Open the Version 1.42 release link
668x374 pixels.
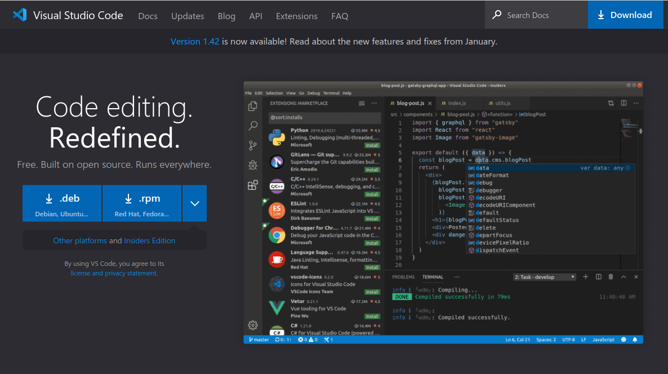[x=195, y=41]
